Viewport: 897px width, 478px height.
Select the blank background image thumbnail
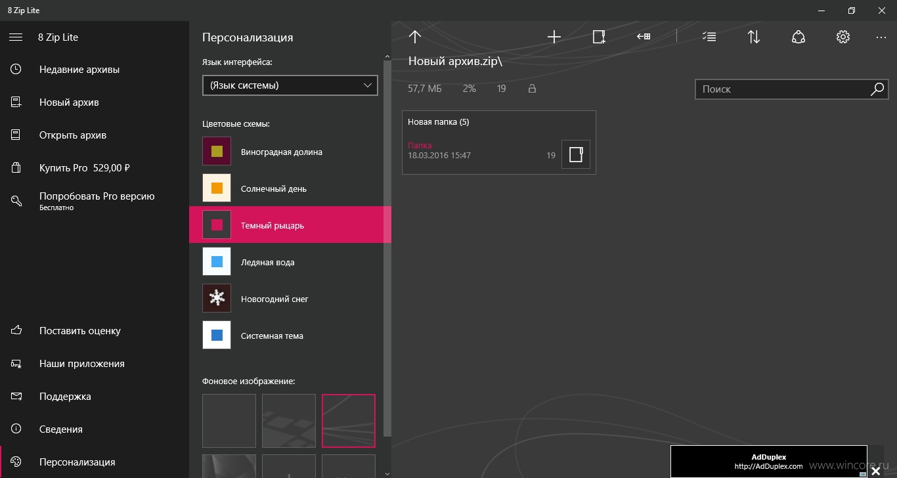coord(229,421)
